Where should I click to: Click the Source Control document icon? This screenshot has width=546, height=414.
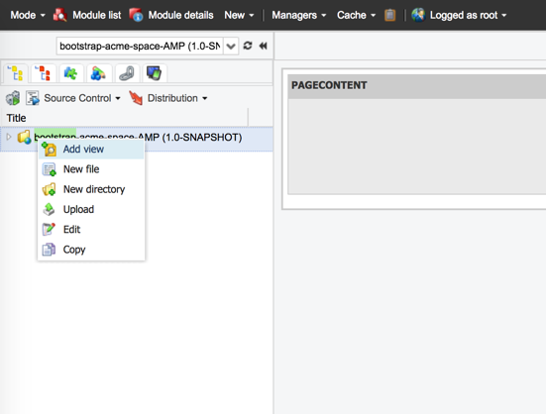coord(33,98)
